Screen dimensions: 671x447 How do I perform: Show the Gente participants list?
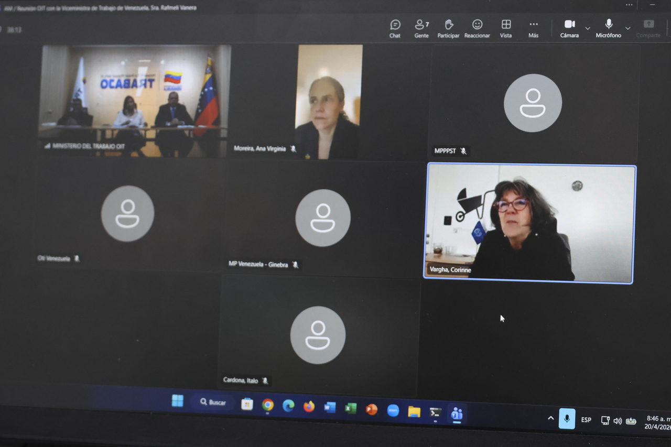421,28
